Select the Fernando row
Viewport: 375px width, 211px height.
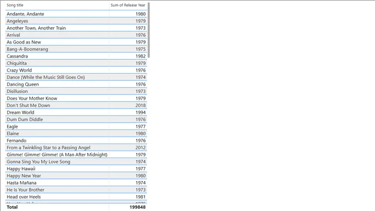(x=76, y=141)
